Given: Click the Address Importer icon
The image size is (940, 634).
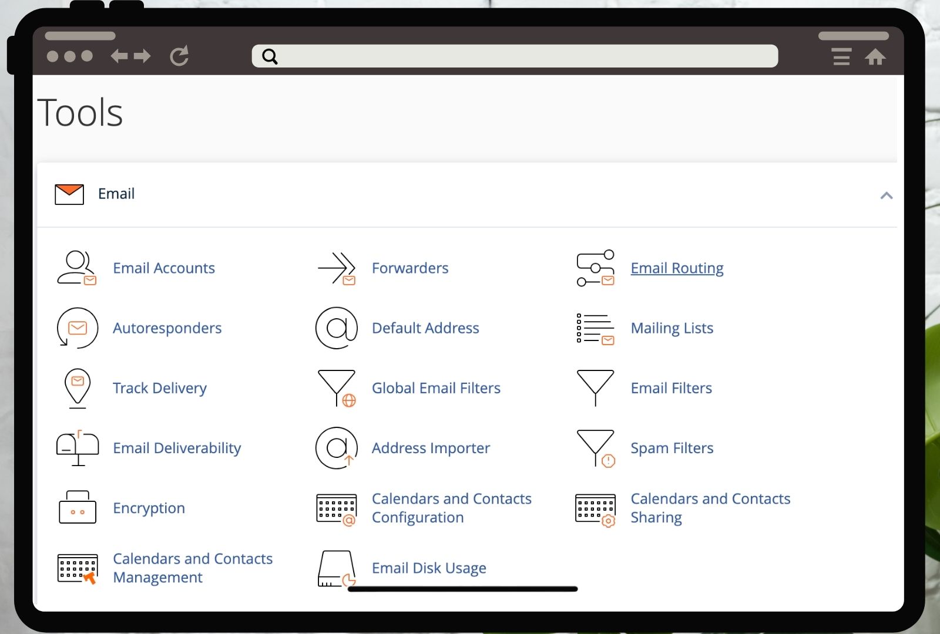Looking at the screenshot, I should click(337, 448).
